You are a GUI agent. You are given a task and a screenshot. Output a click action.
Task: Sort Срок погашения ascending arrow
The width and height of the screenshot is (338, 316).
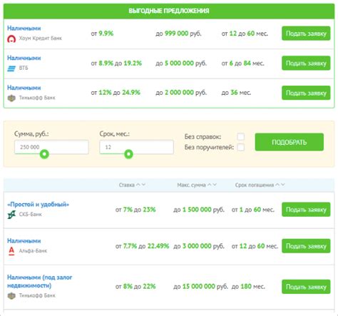point(277,185)
